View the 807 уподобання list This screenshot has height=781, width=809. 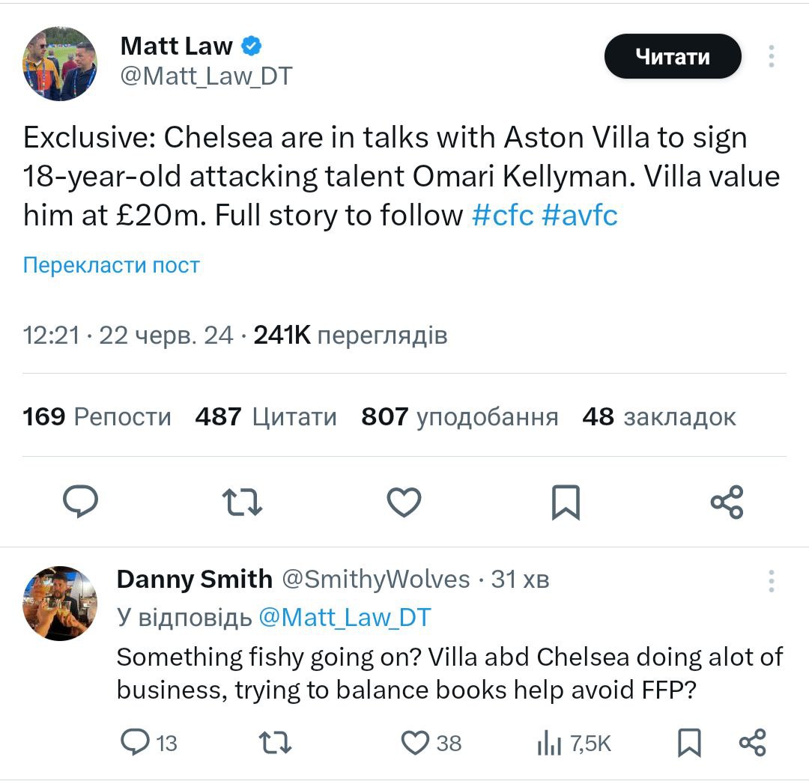pyautogui.click(x=459, y=416)
